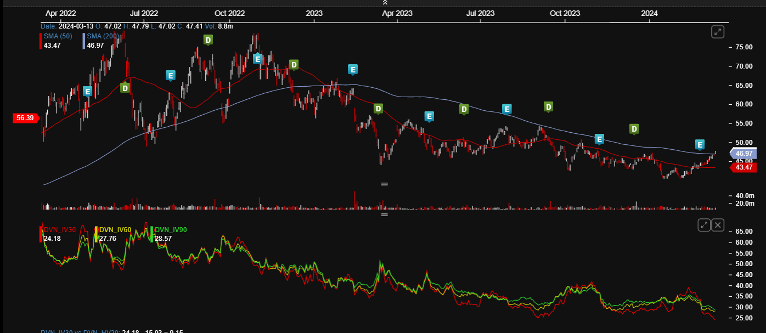
Task: Open the September 2022 dividend D marker
Action: pyautogui.click(x=208, y=39)
